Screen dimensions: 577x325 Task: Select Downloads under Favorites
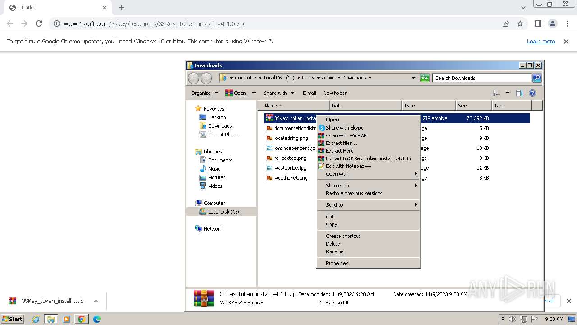(220, 126)
